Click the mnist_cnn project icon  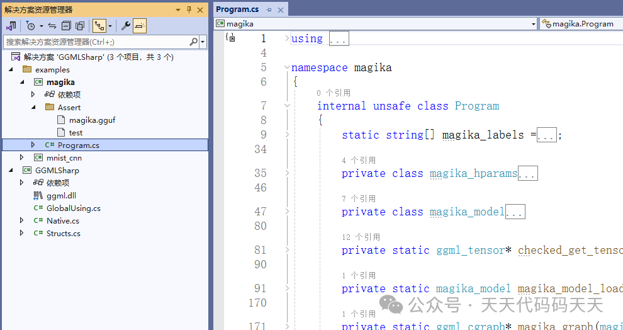tap(38, 157)
